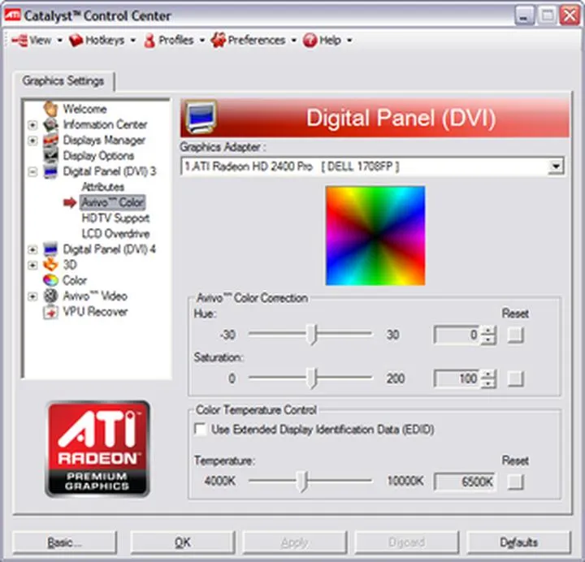585x562 pixels.
Task: Click the Hue Reset box
Action: tap(515, 335)
